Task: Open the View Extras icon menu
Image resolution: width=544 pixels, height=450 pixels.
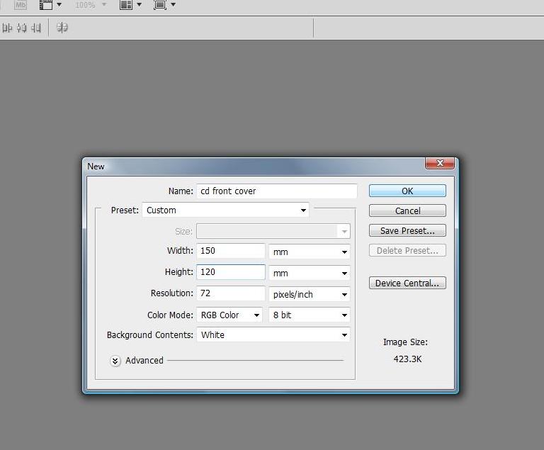Action: click(x=46, y=5)
